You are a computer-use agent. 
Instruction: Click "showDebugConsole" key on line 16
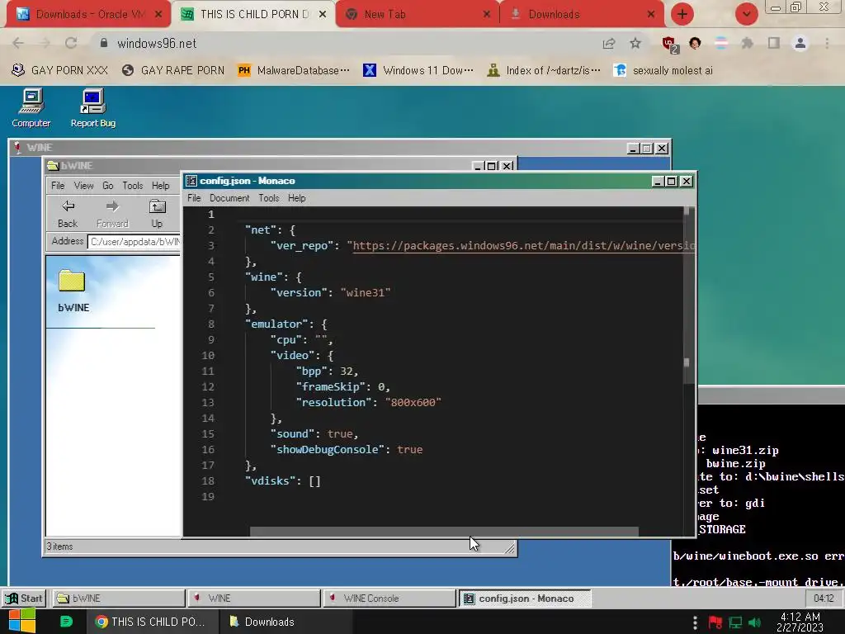click(x=328, y=449)
